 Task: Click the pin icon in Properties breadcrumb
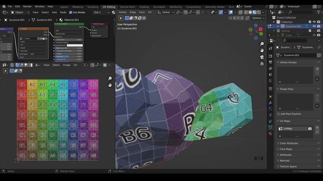pyautogui.click(x=319, y=47)
